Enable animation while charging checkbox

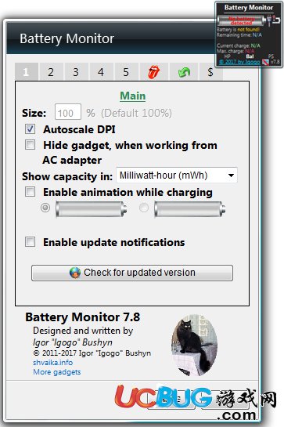[x=30, y=191]
